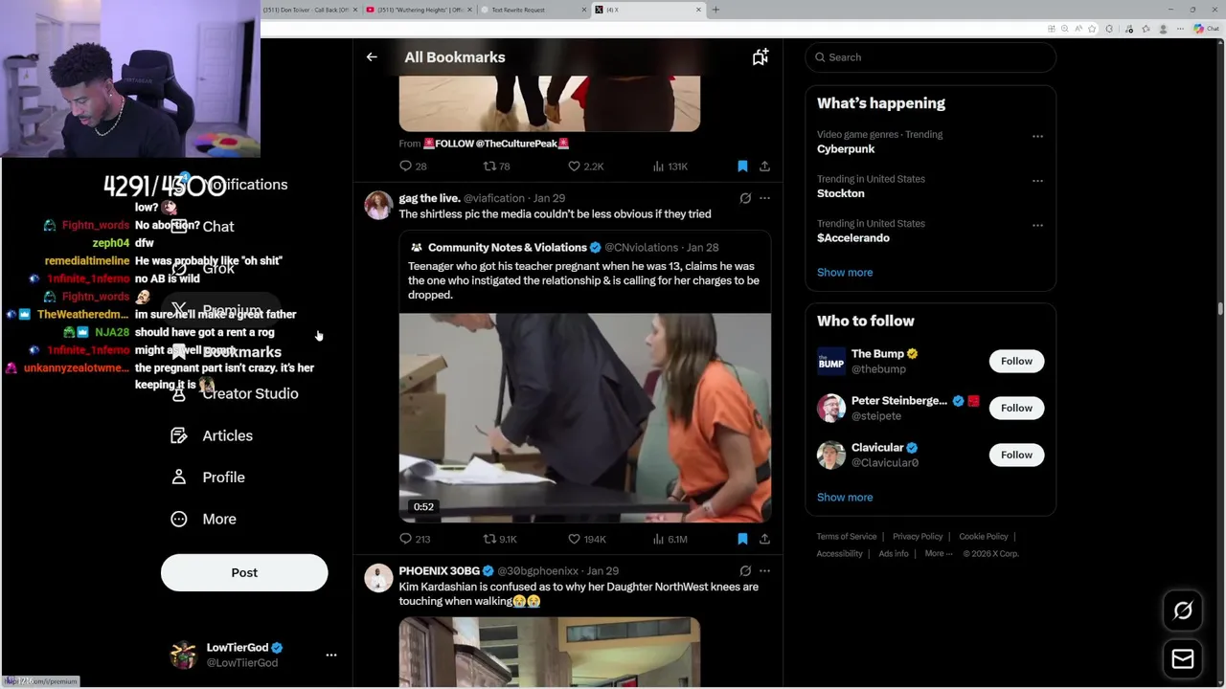Open Accessibility footer link
The width and height of the screenshot is (1226, 689).
pyautogui.click(x=840, y=554)
